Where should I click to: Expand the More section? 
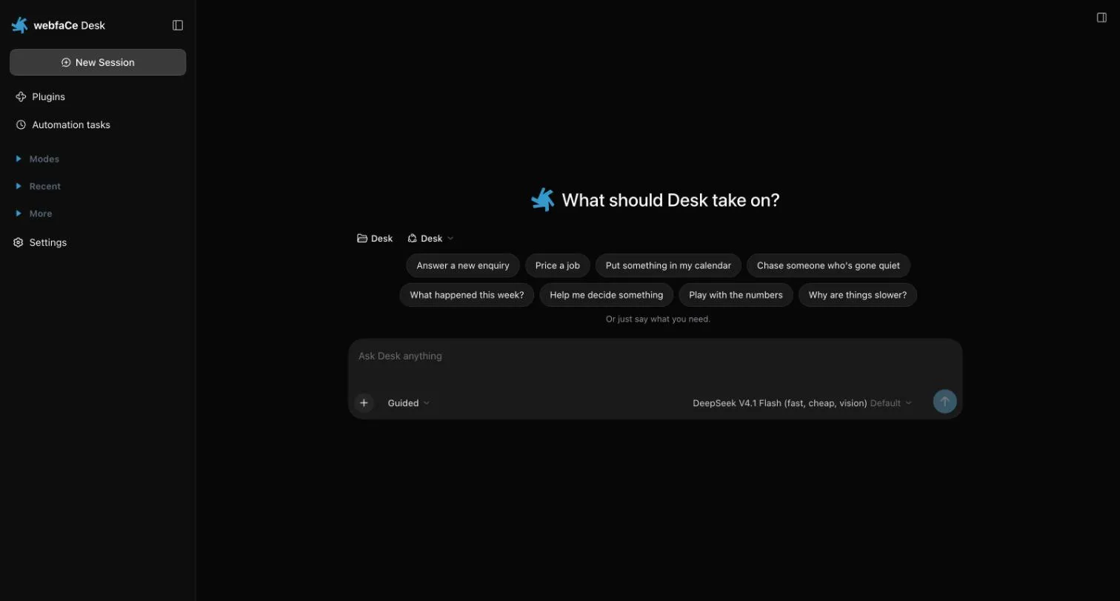[33, 213]
